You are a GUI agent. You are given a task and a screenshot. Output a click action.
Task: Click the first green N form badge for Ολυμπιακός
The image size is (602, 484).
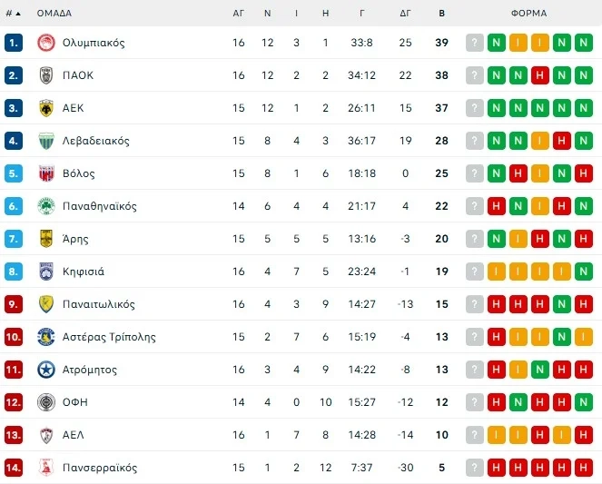(497, 43)
